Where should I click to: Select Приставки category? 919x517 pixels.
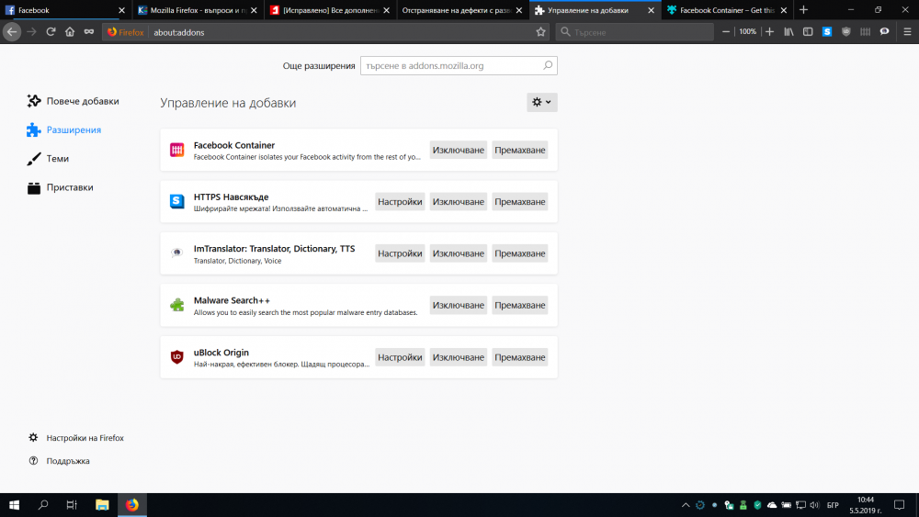[60, 187]
